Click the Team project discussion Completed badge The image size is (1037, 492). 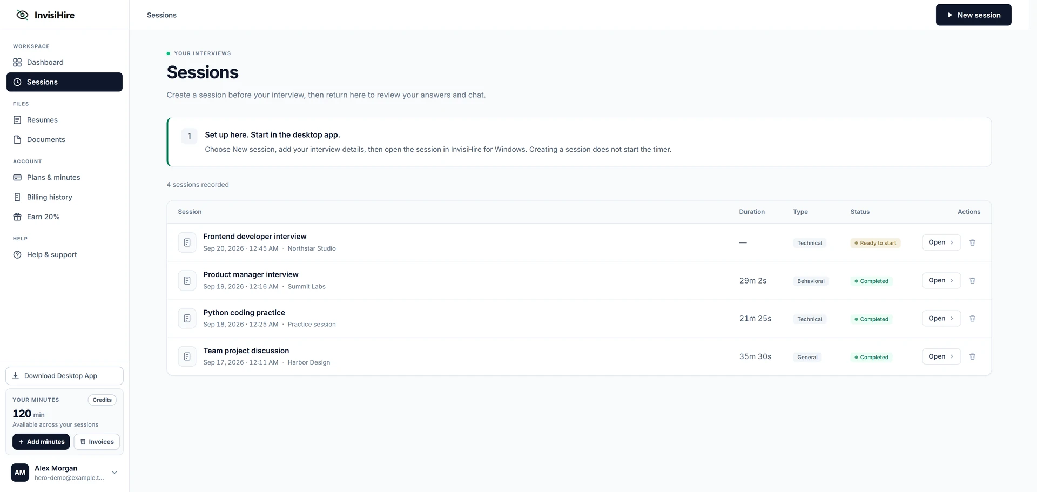point(871,357)
